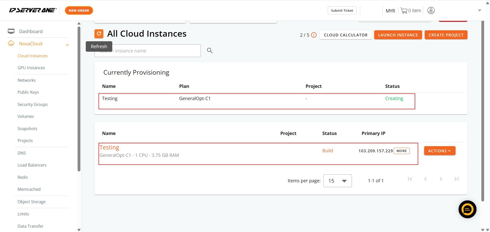
Task: Go to the previous page arrow
Action: (425, 179)
